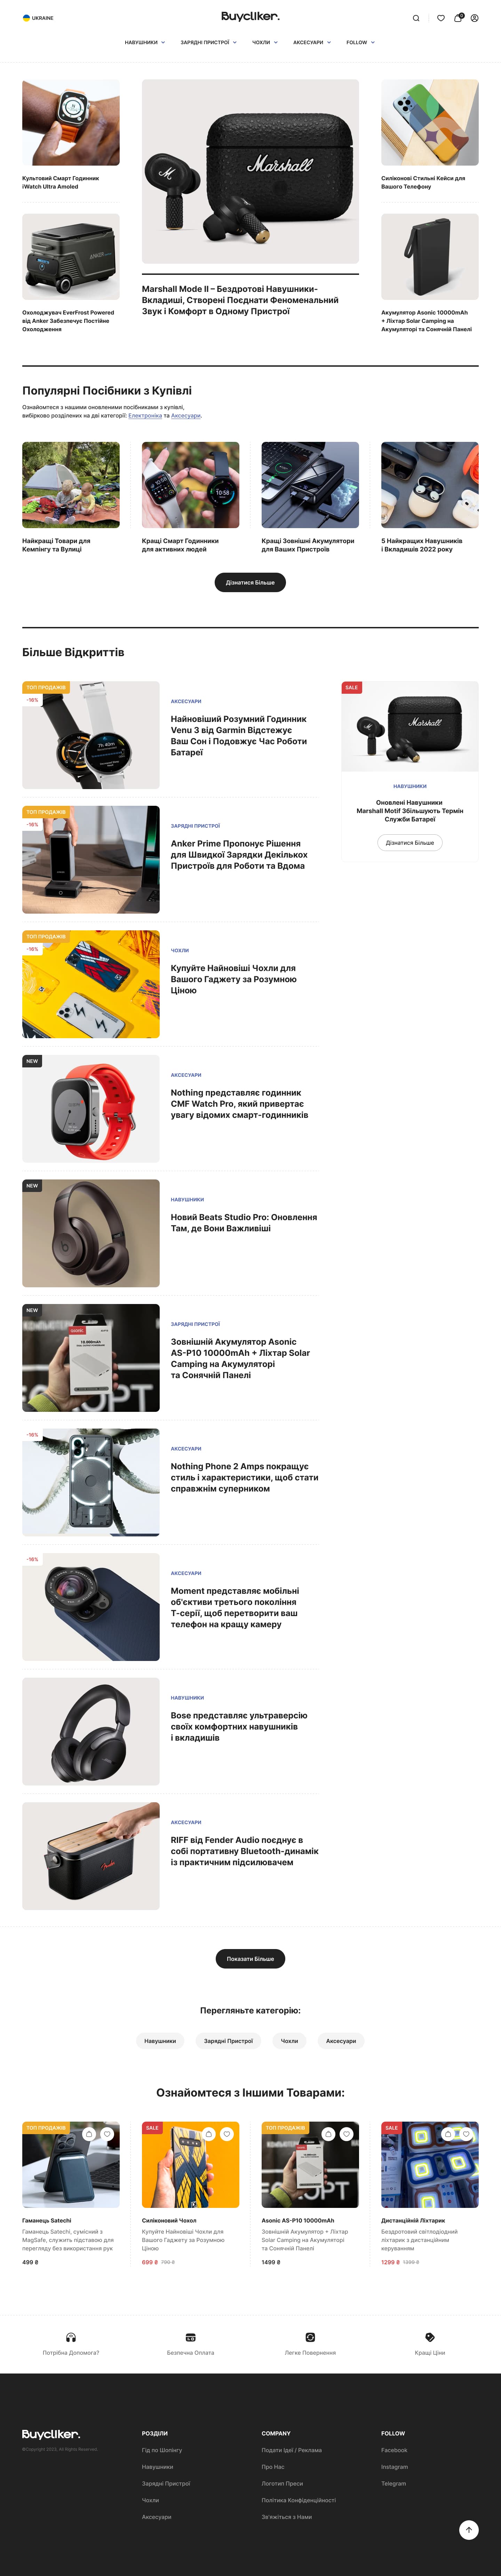Click the headphones icon for Потрібна Допомога
Image resolution: width=501 pixels, height=2576 pixels.
click(x=71, y=2337)
